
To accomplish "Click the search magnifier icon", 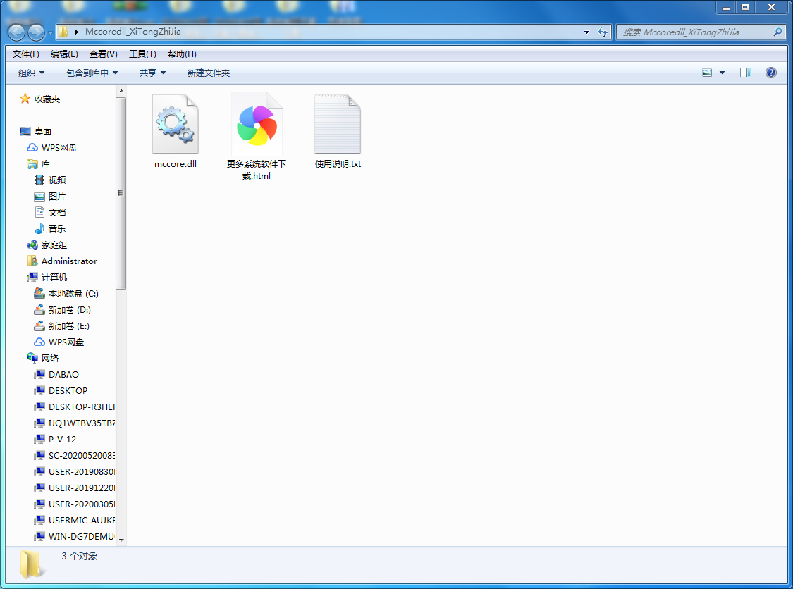I will (777, 32).
